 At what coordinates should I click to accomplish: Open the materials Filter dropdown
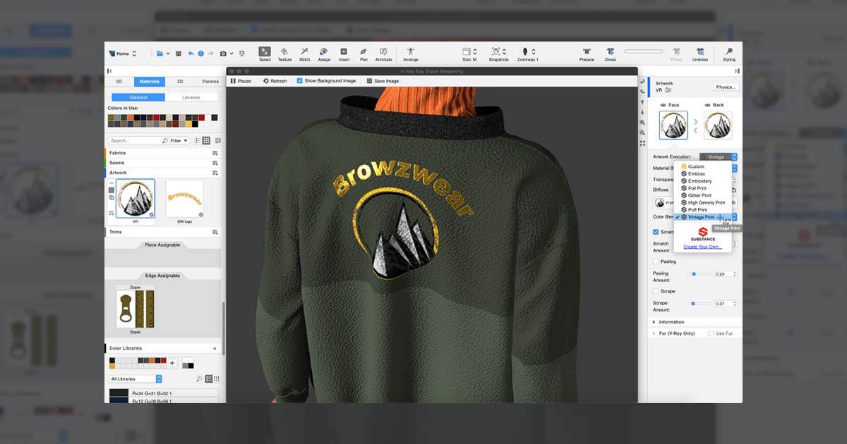point(179,140)
